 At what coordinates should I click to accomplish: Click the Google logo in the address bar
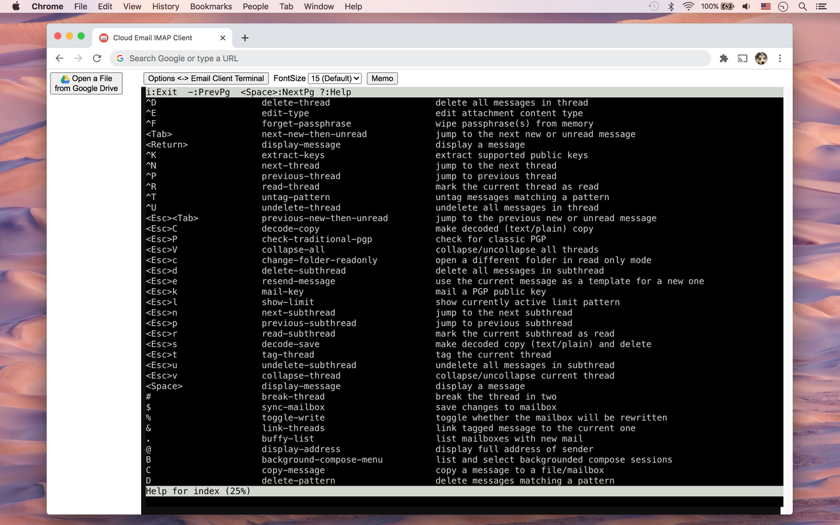(x=120, y=58)
